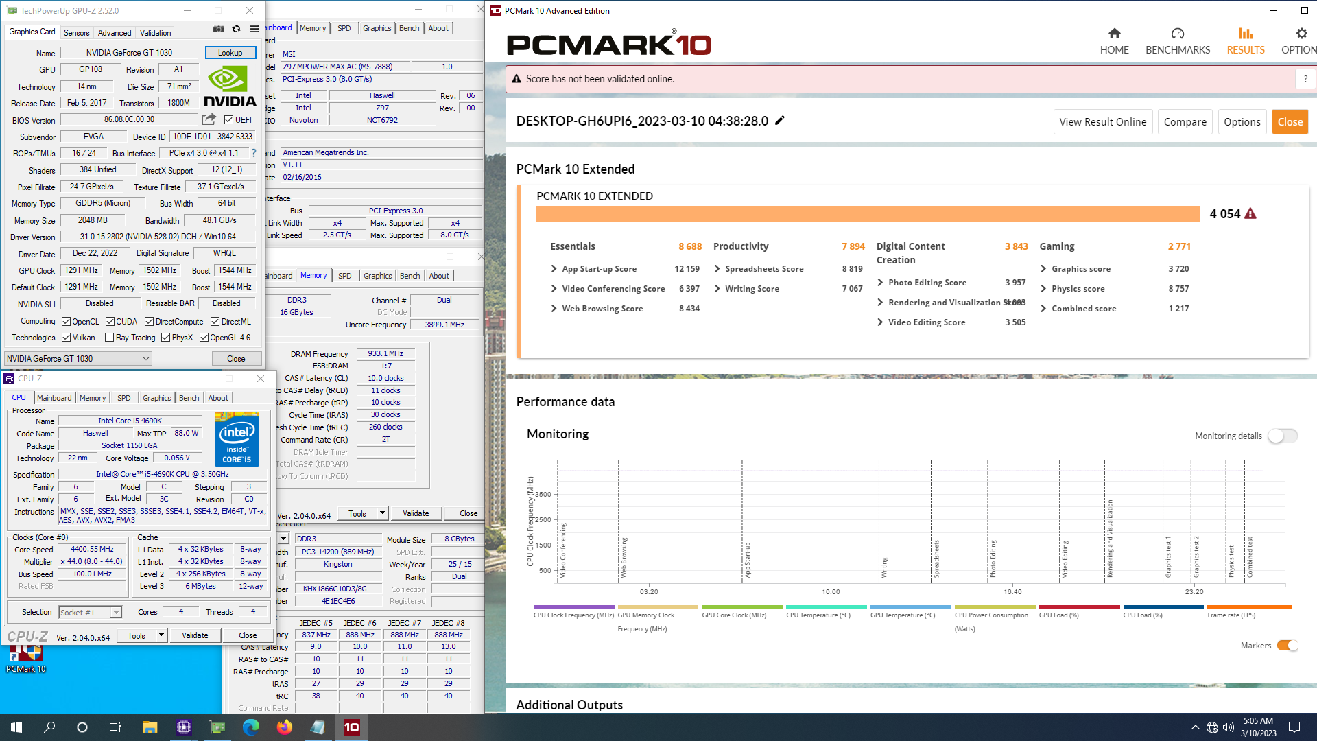Toggle the Markers switch in monitoring
This screenshot has height=741, width=1317.
1287,646
